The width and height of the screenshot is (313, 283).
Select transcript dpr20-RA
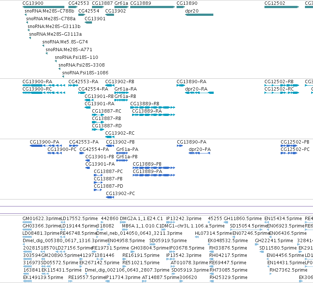pyautogui.click(x=199, y=93)
